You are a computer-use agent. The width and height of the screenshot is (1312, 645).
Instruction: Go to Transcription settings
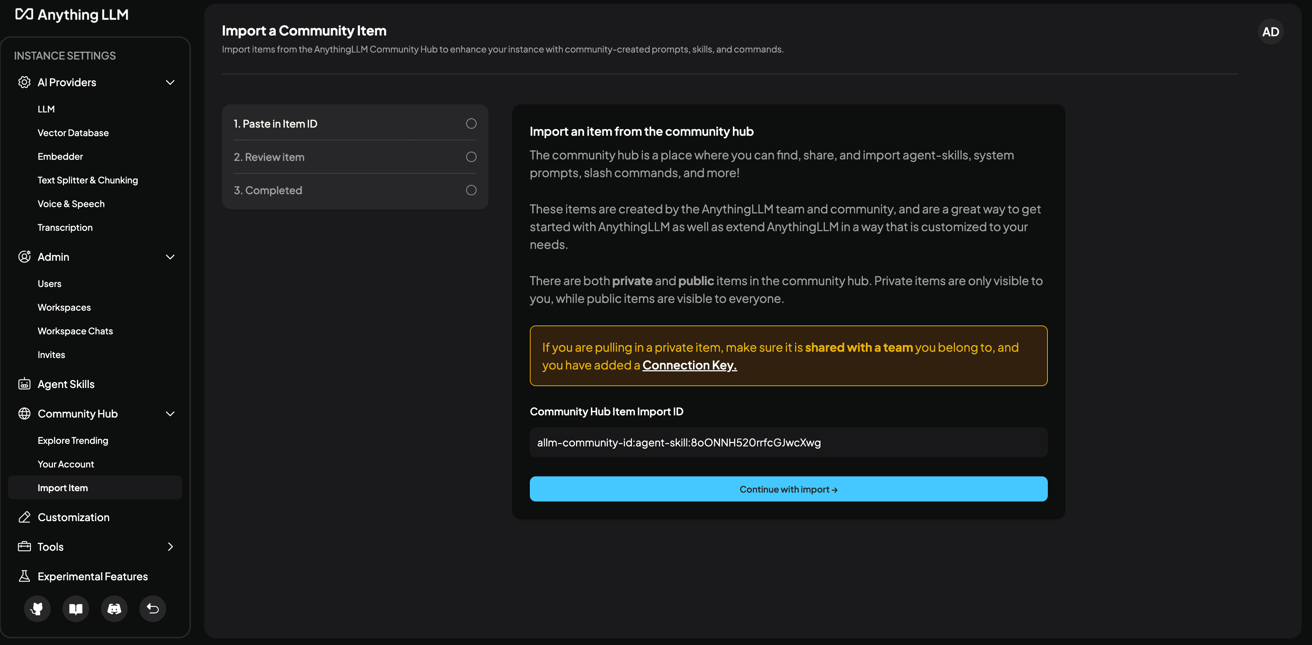65,227
